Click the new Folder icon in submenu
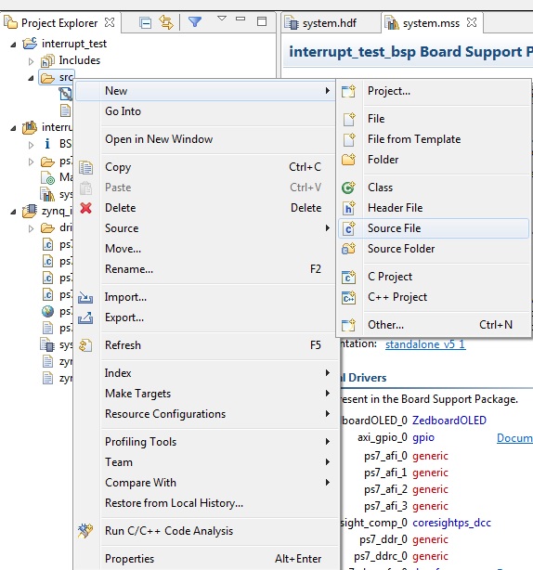533x570 pixels. click(348, 160)
